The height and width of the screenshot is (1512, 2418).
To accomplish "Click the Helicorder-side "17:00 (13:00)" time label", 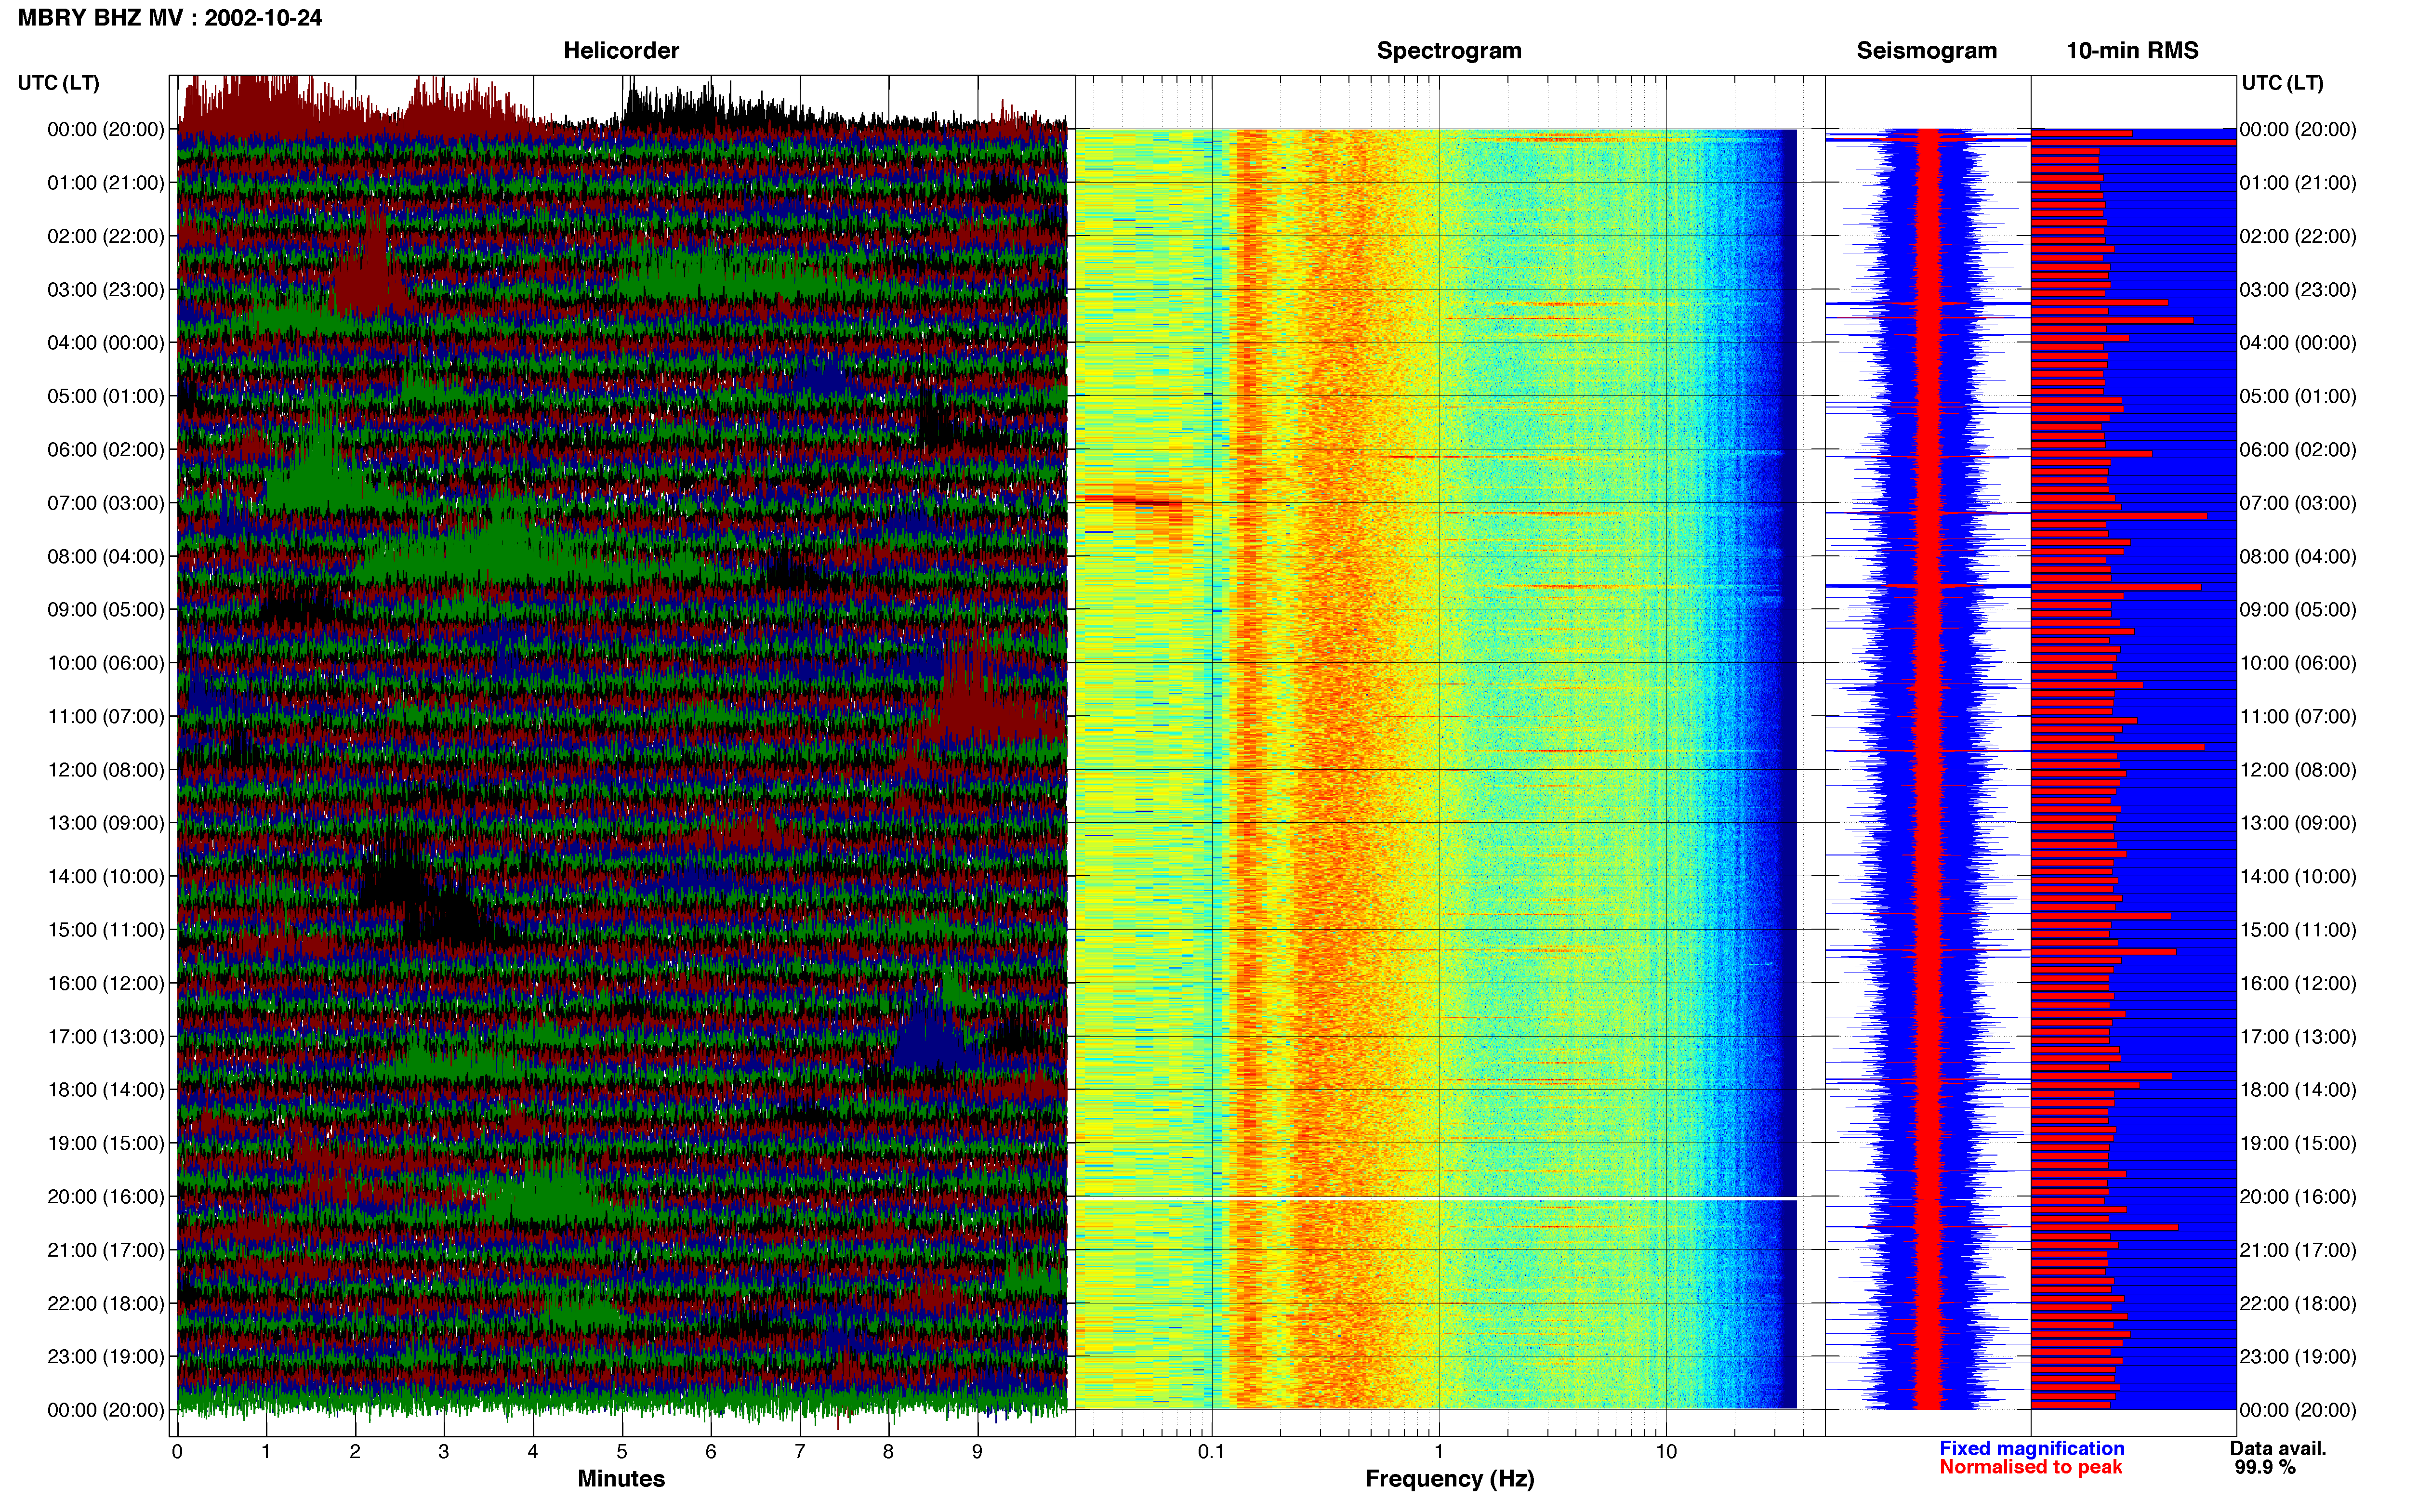I will tap(105, 1036).
